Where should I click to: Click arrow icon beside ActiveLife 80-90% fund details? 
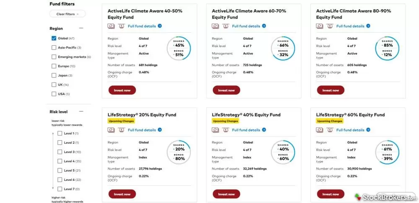(368, 26)
